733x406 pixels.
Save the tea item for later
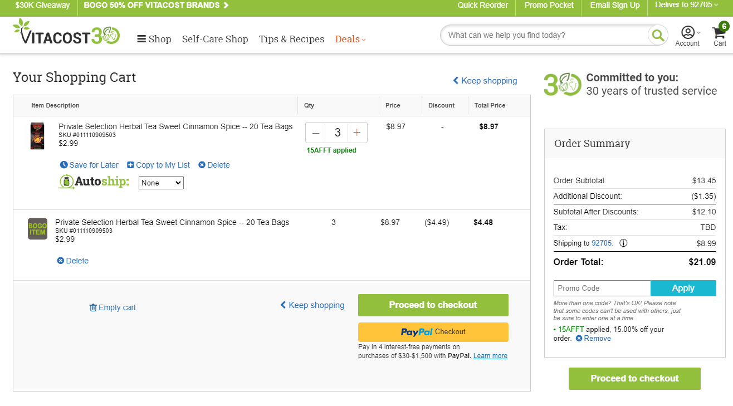[x=89, y=165]
